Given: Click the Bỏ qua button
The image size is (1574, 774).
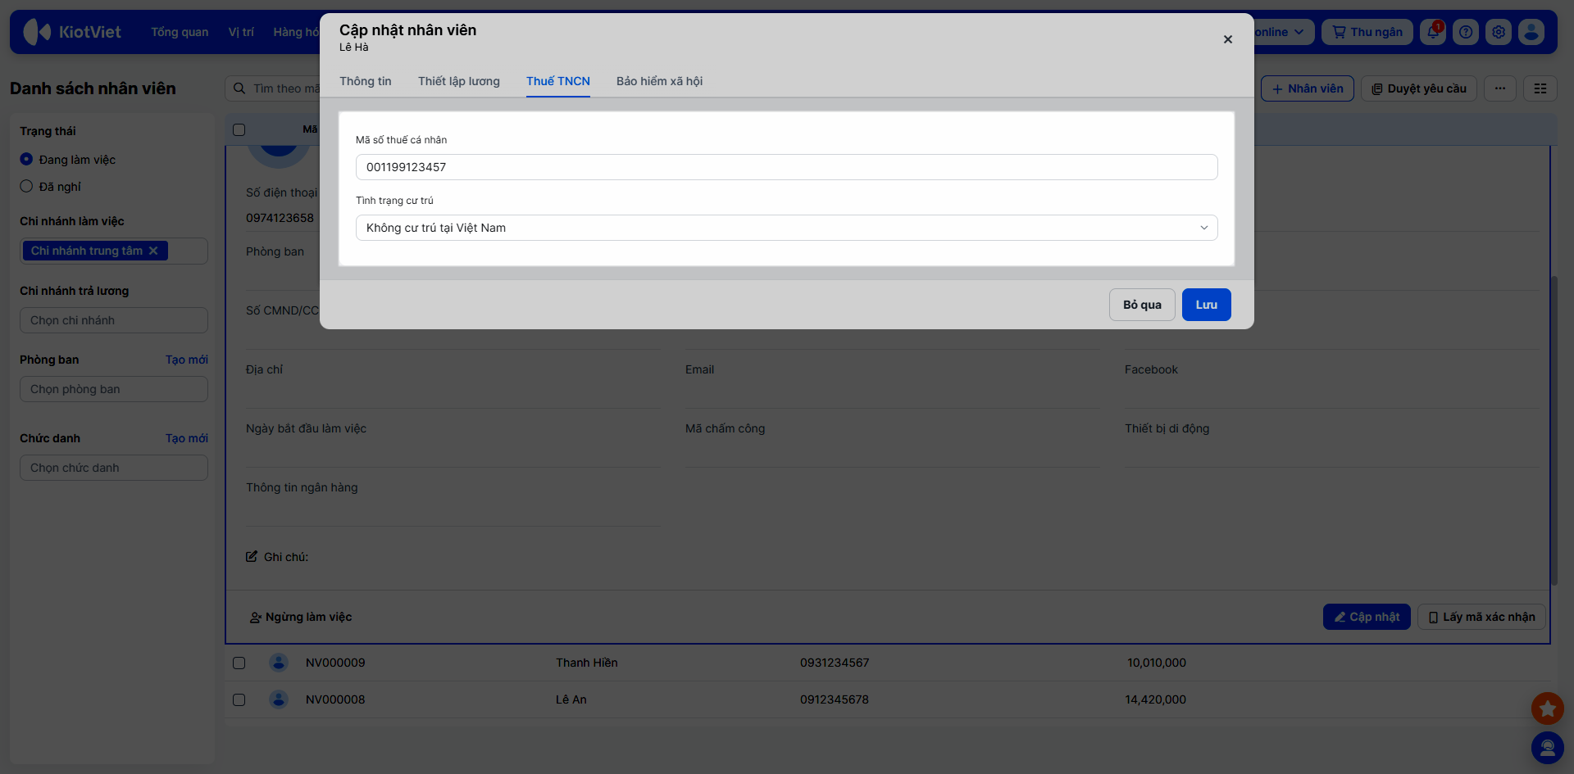Looking at the screenshot, I should click(1143, 305).
